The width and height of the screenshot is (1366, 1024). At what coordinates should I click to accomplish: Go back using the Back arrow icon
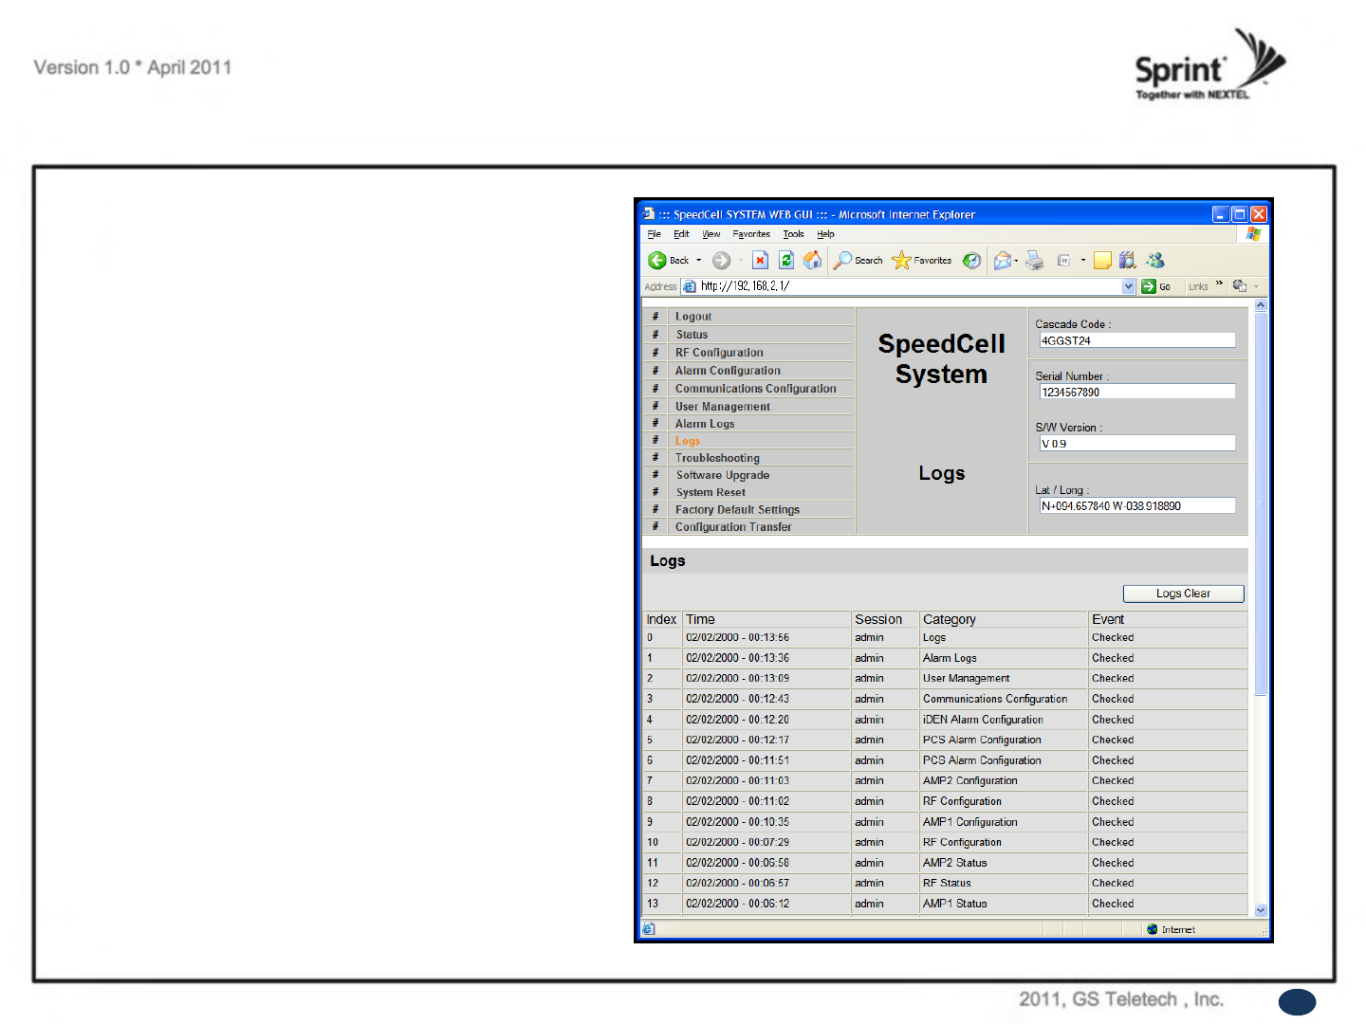[x=656, y=260]
